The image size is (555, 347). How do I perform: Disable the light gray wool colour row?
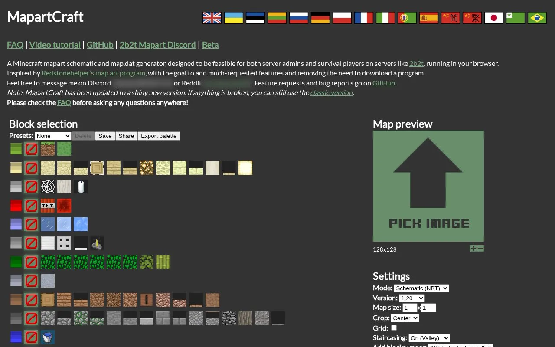[x=31, y=187]
